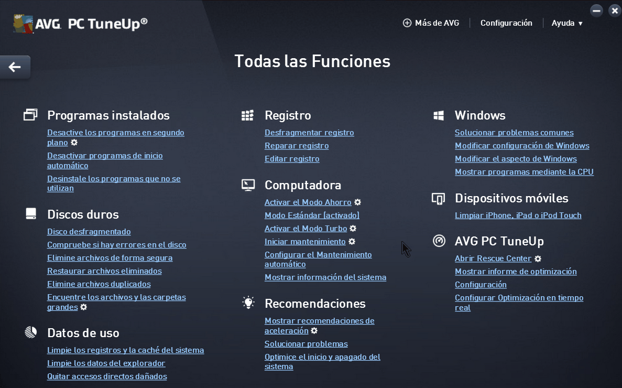This screenshot has width=622, height=388.
Task: Open Modificar el aspecto de Windows
Action: click(x=516, y=159)
